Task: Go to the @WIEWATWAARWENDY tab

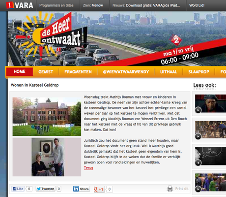Action: [x=126, y=72]
